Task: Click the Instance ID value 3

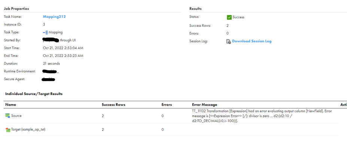Action: [44, 25]
